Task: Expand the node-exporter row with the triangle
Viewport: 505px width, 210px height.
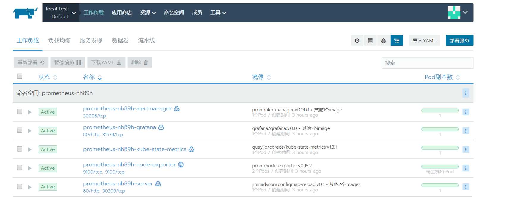Action: [x=29, y=168]
